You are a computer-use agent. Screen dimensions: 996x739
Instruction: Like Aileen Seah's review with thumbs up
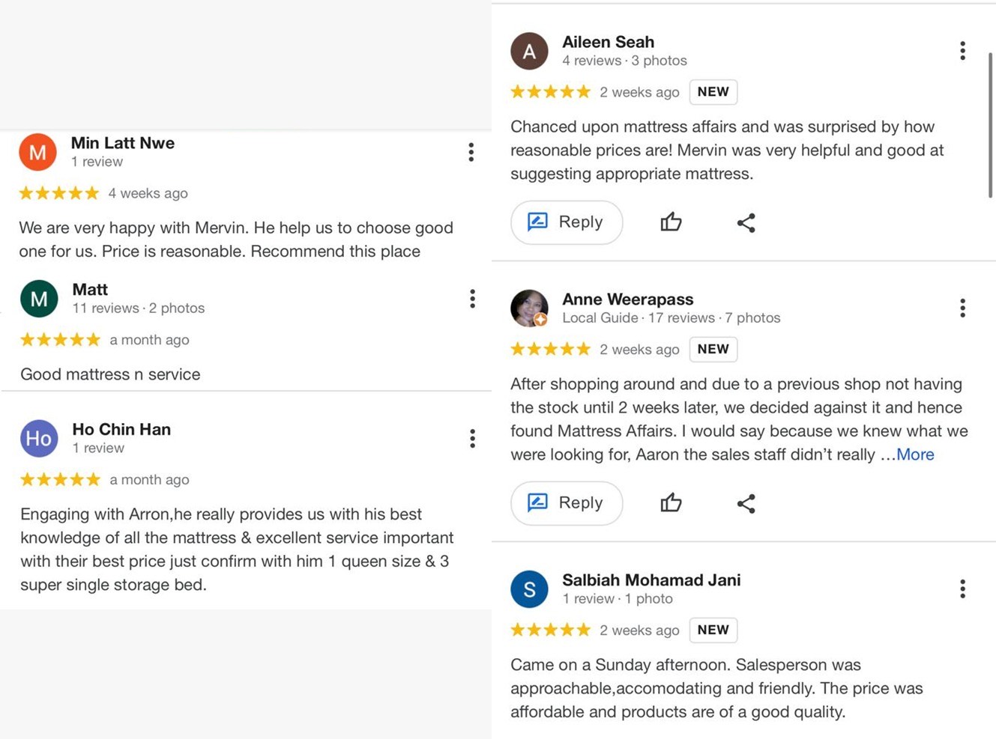[671, 222]
